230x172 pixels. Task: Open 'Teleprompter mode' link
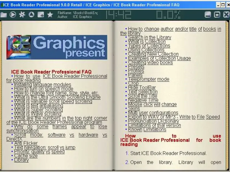click(149, 79)
